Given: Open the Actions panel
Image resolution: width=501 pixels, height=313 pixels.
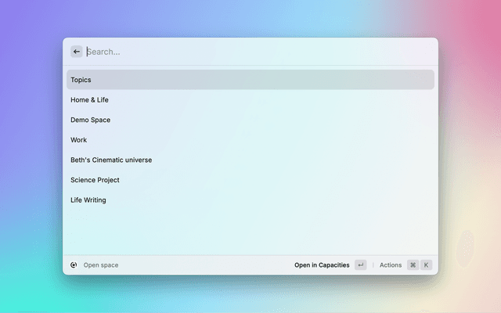Looking at the screenshot, I should tap(391, 265).
